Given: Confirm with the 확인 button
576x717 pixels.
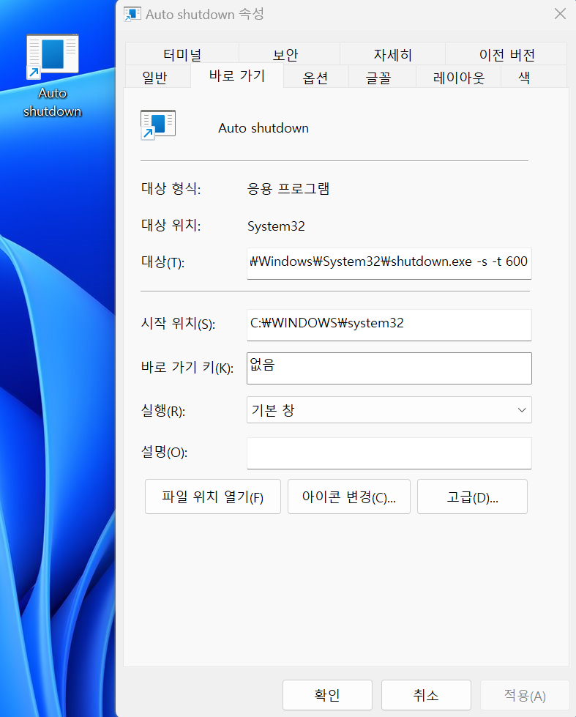Looking at the screenshot, I should click(x=327, y=695).
